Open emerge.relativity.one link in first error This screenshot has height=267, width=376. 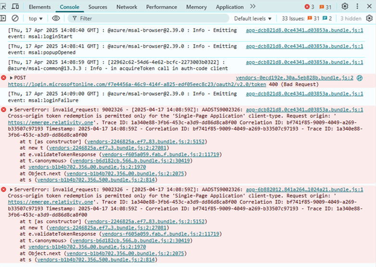tap(50, 122)
